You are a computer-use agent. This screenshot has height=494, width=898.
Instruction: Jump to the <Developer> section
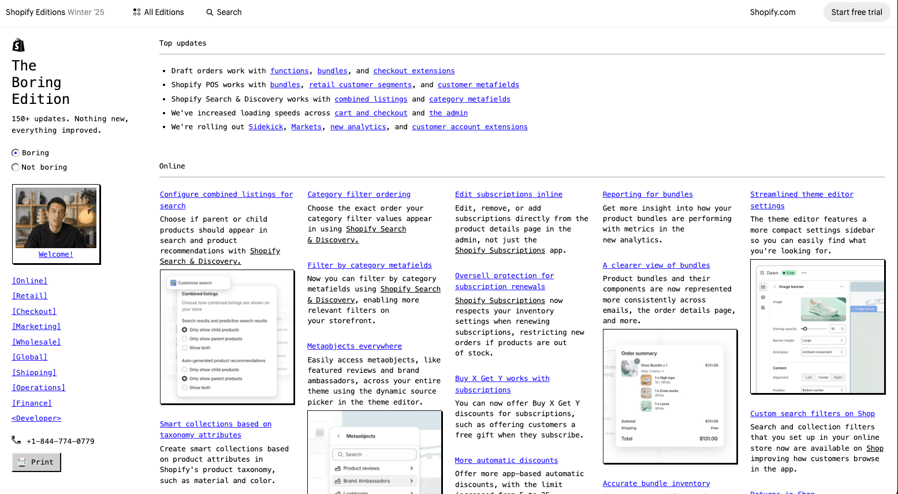click(x=36, y=418)
